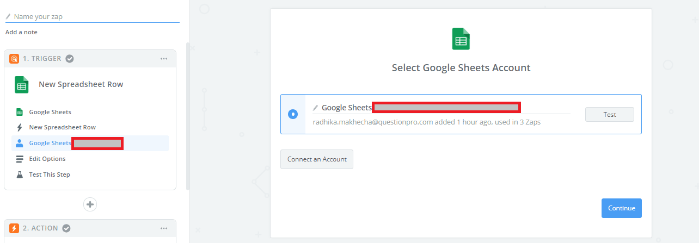Viewport: 699px width, 243px height.
Task: Click the left panel vertical scrollbar
Action: click(x=188, y=116)
